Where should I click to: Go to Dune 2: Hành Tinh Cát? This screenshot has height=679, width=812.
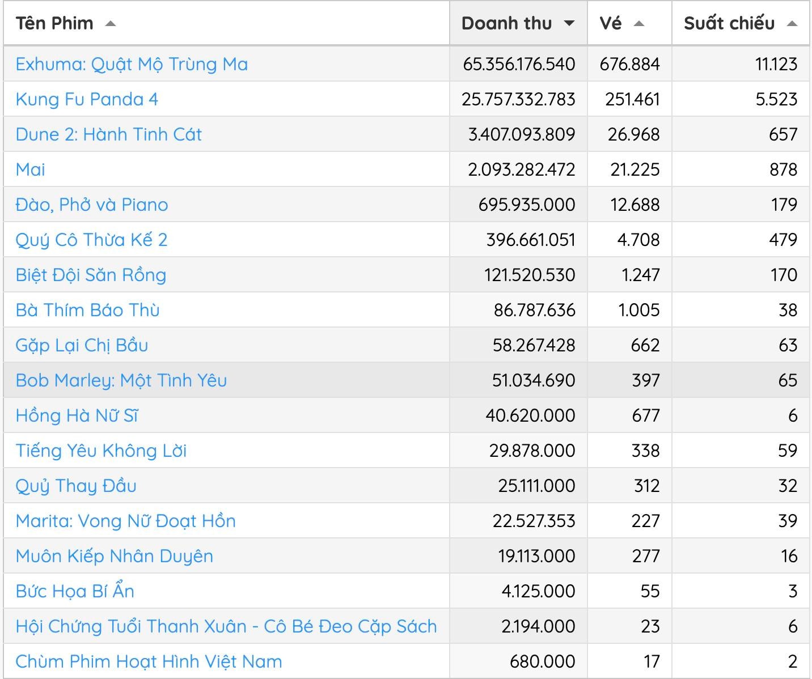coord(108,134)
